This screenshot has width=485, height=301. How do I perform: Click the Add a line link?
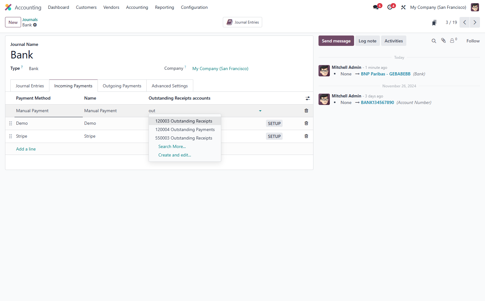pyautogui.click(x=26, y=149)
